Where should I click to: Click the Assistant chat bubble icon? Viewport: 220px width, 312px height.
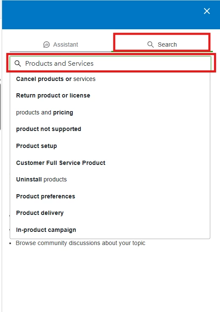47,45
